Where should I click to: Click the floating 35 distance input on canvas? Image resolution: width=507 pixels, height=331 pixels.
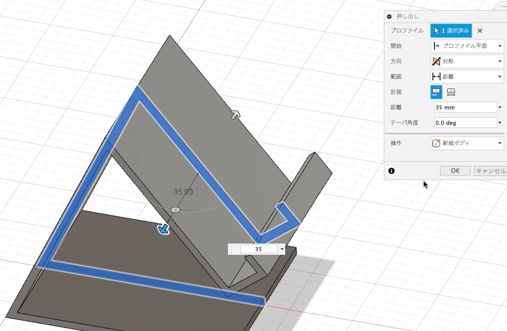point(259,249)
